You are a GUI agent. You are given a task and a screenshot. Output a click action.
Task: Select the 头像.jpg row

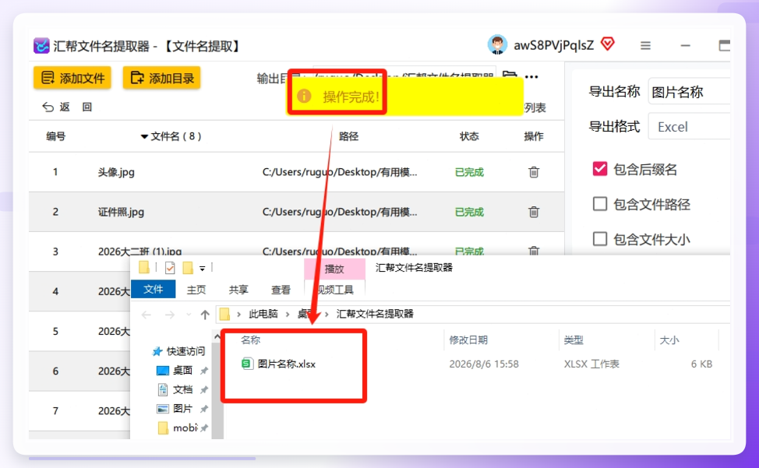coord(296,172)
